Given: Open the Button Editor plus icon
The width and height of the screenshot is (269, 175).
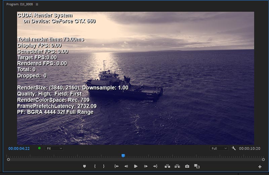Looking at the screenshot, I should point(260,167).
